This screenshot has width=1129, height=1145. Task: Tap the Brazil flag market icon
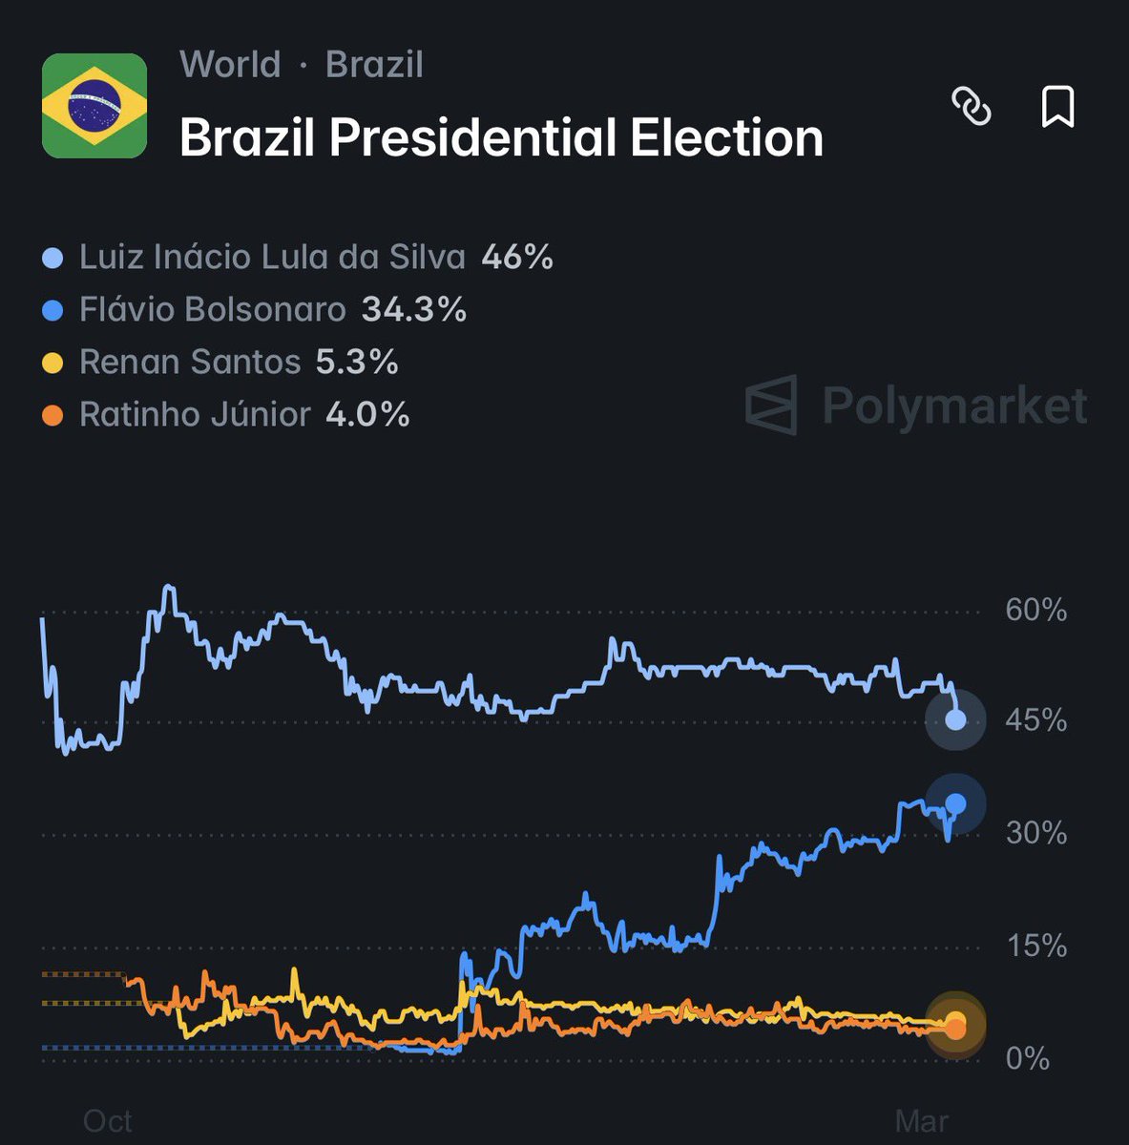coord(94,105)
